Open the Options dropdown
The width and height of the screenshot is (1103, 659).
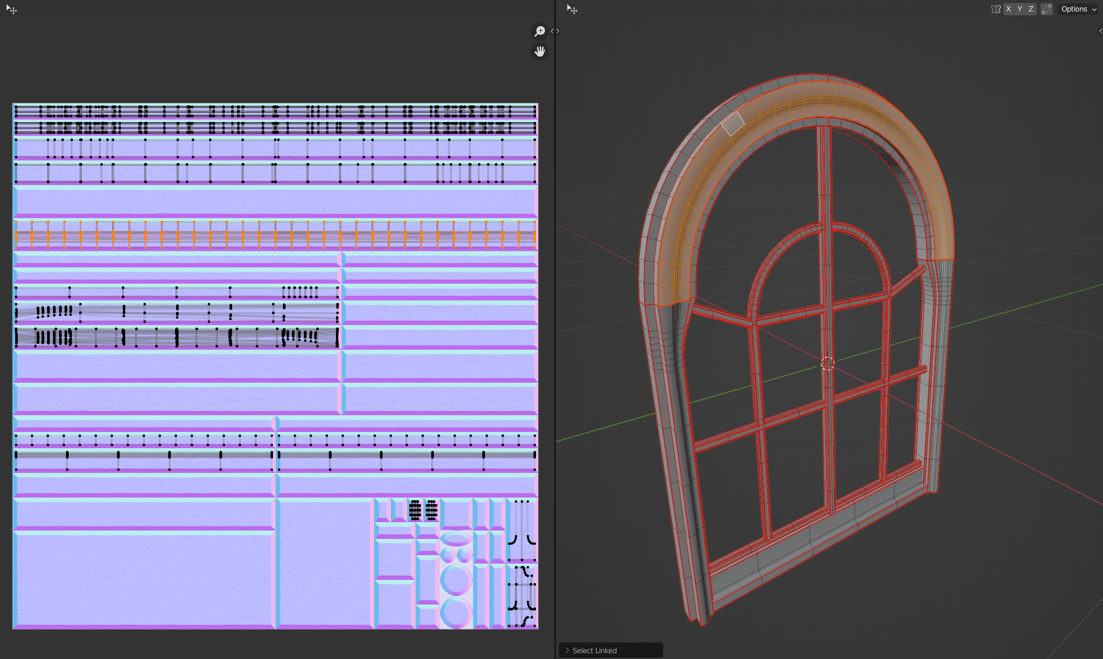(1078, 9)
